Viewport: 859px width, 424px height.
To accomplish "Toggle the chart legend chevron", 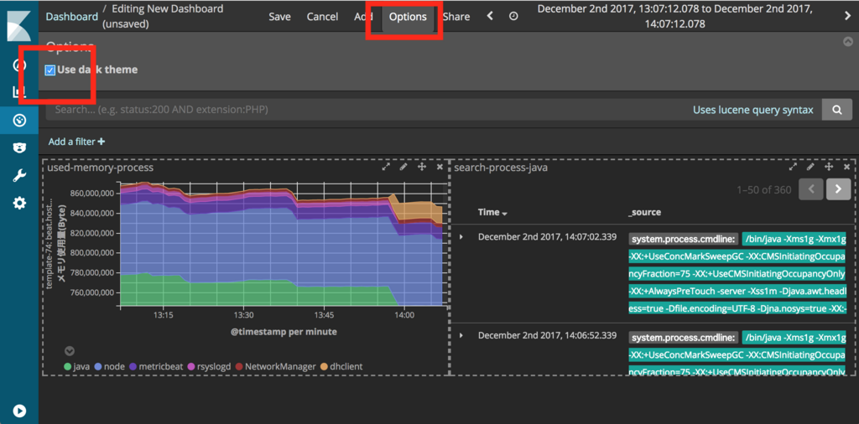I will 70,351.
